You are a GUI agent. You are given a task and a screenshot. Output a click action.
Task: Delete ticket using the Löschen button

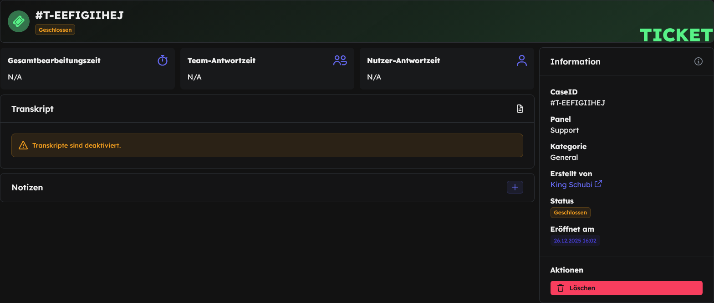click(626, 288)
